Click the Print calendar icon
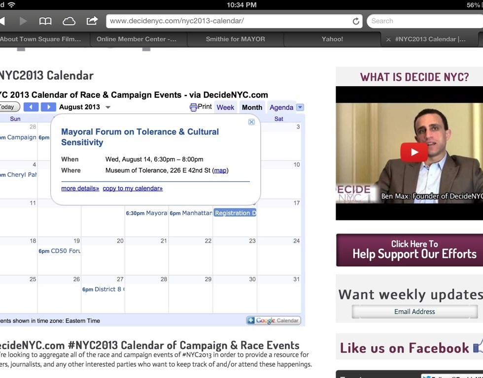 pyautogui.click(x=194, y=107)
